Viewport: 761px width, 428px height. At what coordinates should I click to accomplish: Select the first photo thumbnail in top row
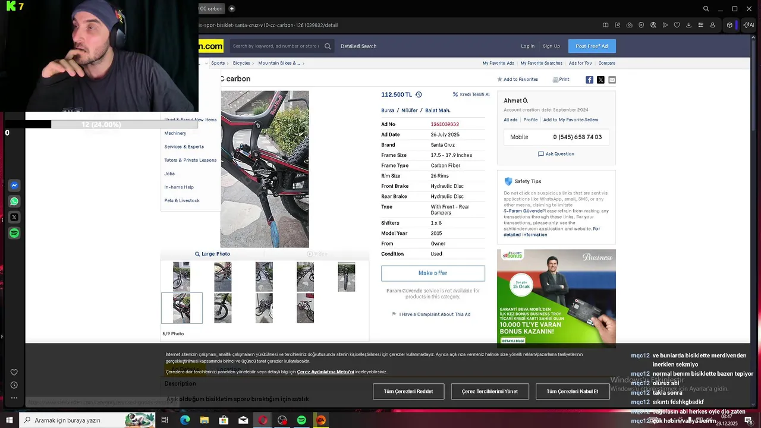pos(181,277)
